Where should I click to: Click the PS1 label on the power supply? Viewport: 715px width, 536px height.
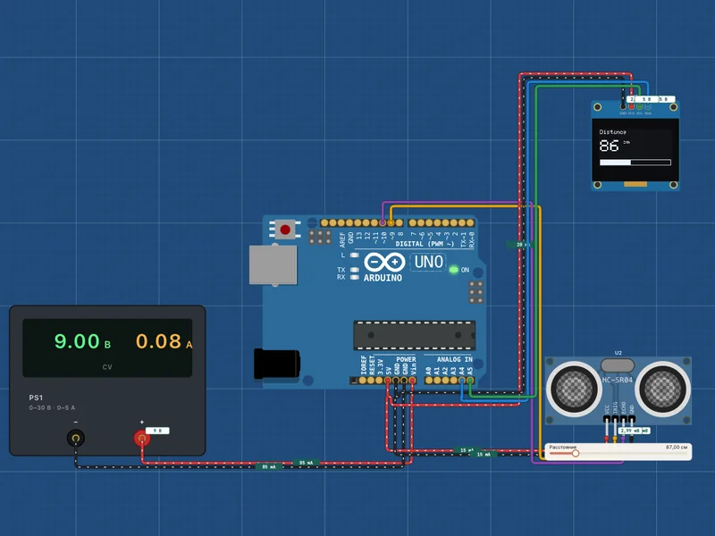tap(36, 398)
